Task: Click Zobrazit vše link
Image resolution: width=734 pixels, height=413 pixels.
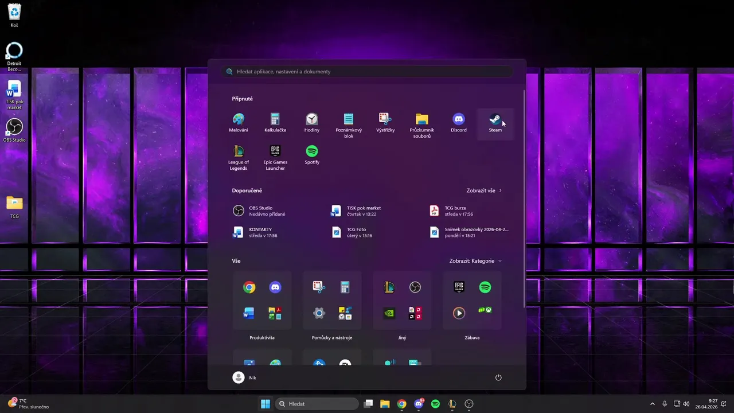Action: tap(485, 190)
